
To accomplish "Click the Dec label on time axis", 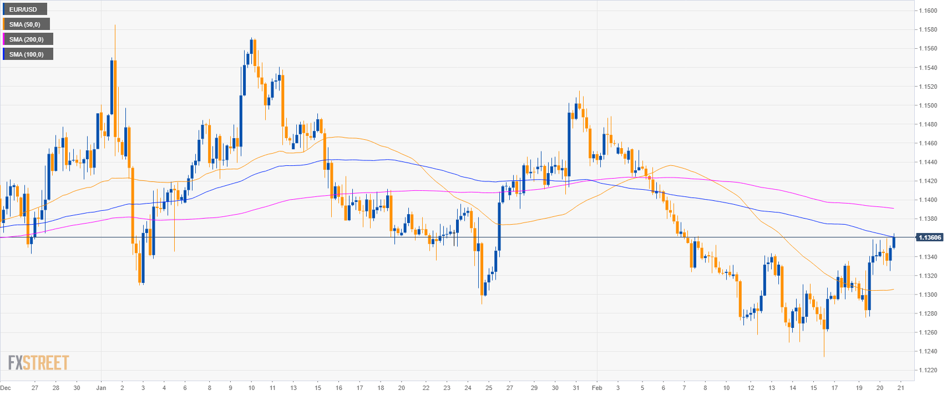I will pos(5,388).
